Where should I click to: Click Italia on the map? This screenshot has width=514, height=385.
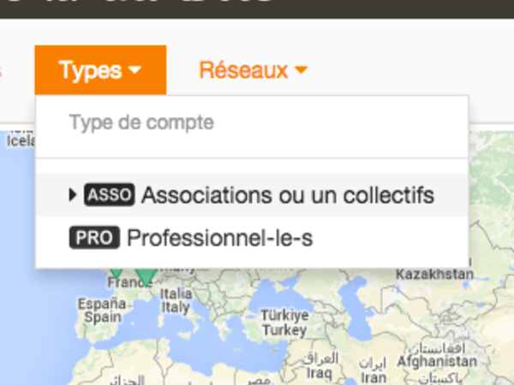pos(176,299)
